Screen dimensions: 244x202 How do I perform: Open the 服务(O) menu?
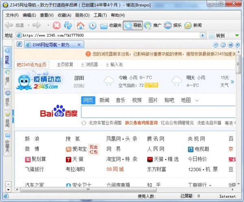[x=82, y=15]
